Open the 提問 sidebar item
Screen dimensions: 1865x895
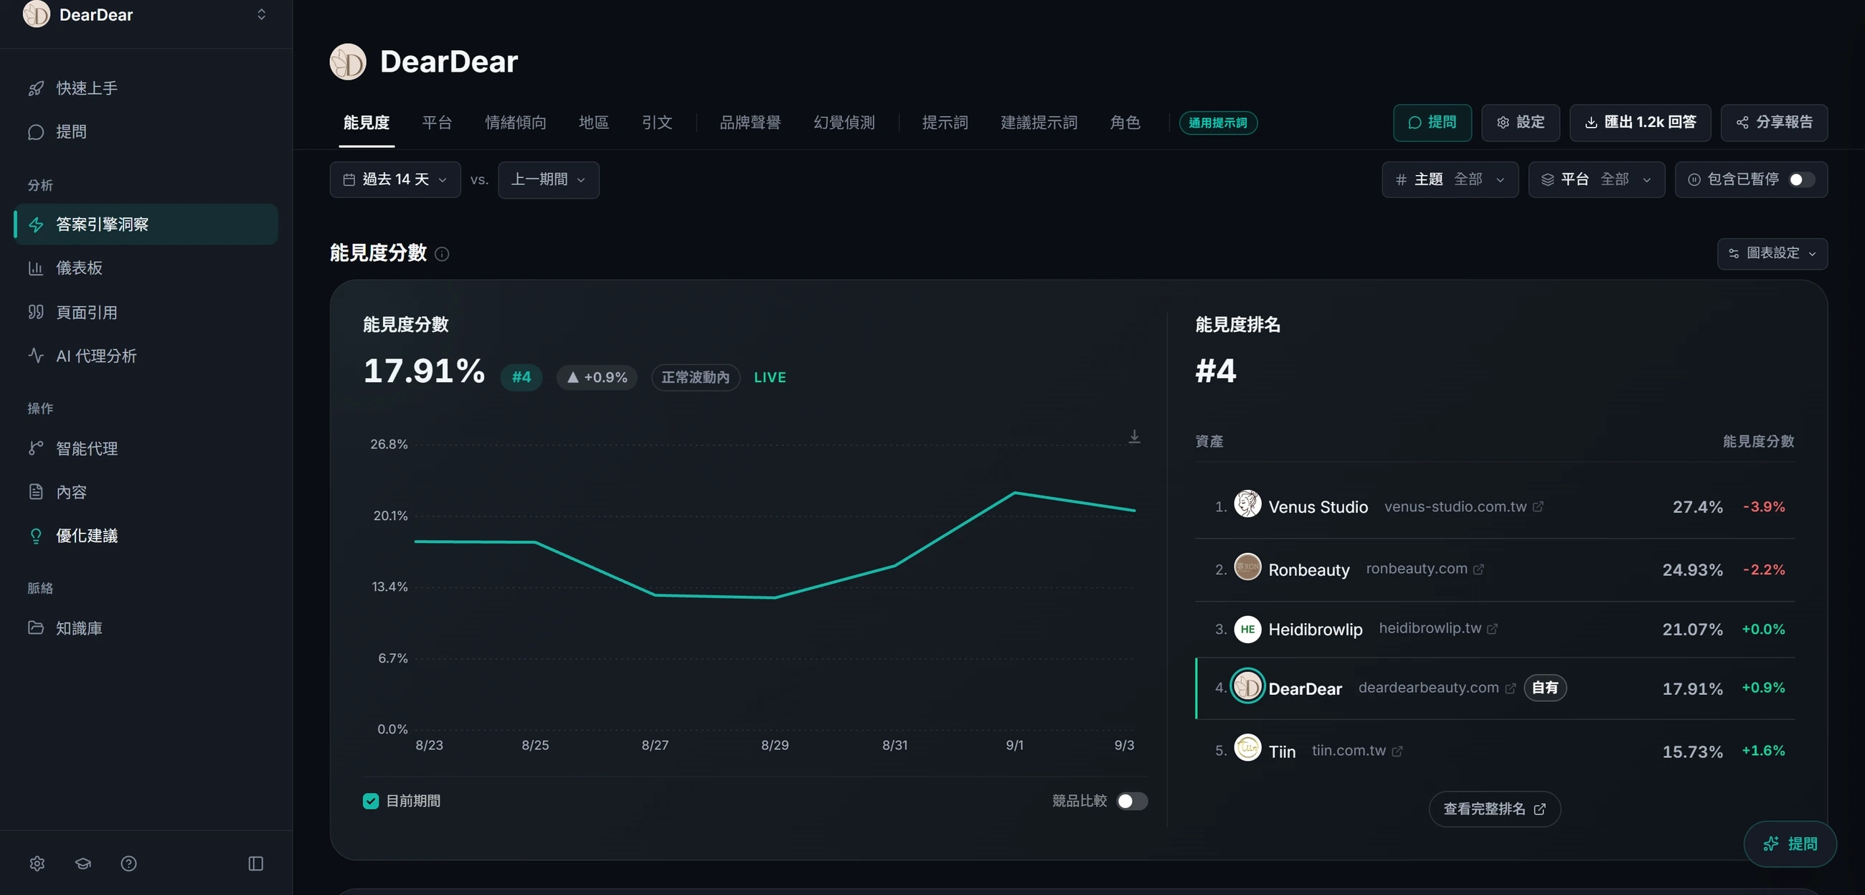pyautogui.click(x=145, y=132)
